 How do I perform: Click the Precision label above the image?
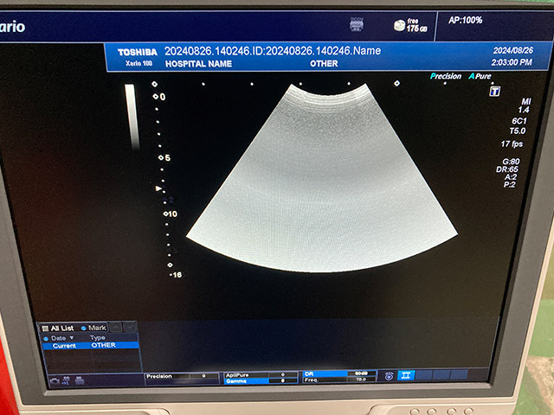(446, 76)
